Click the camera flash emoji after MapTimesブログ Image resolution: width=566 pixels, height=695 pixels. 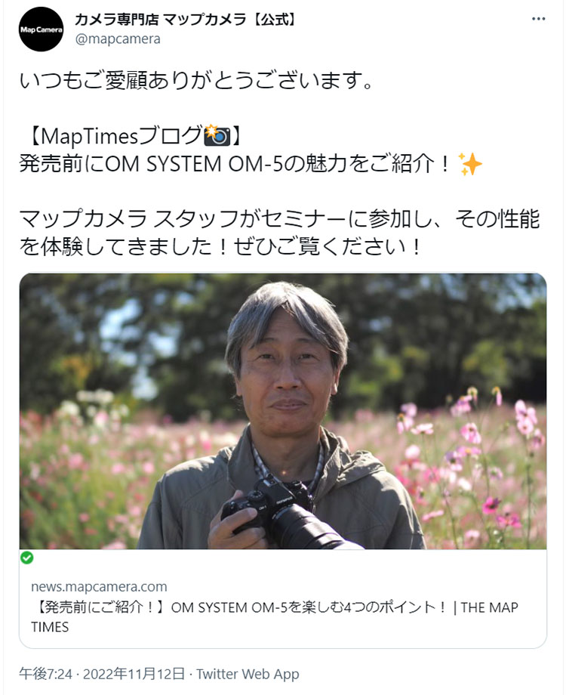pos(217,136)
